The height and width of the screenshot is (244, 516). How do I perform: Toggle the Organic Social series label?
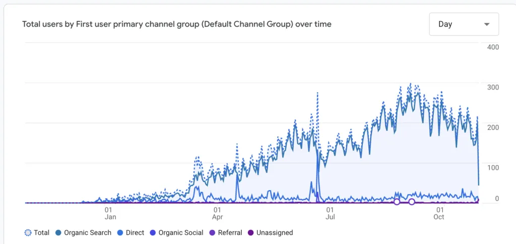click(181, 233)
